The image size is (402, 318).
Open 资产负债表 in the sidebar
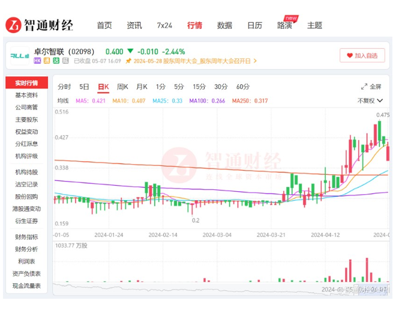[26, 274]
